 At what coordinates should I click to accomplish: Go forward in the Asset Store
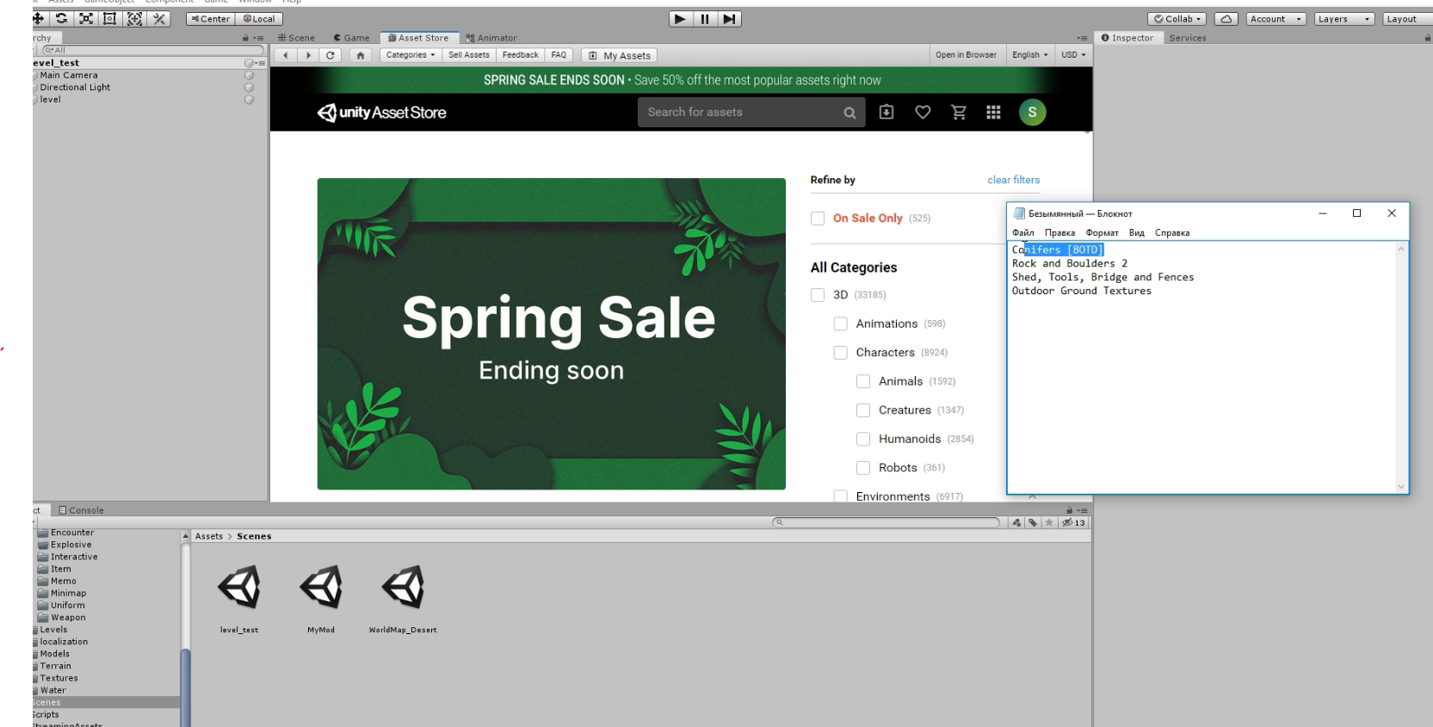point(308,55)
